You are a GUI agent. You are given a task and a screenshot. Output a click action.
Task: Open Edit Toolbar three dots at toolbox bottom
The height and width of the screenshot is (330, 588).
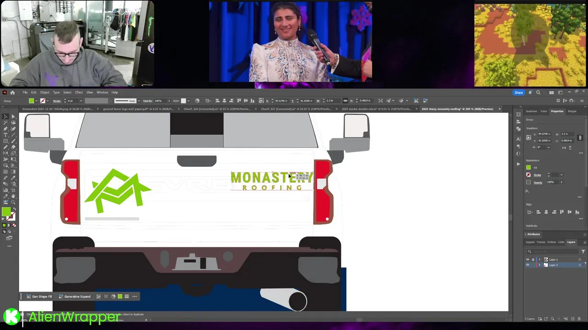[9, 246]
